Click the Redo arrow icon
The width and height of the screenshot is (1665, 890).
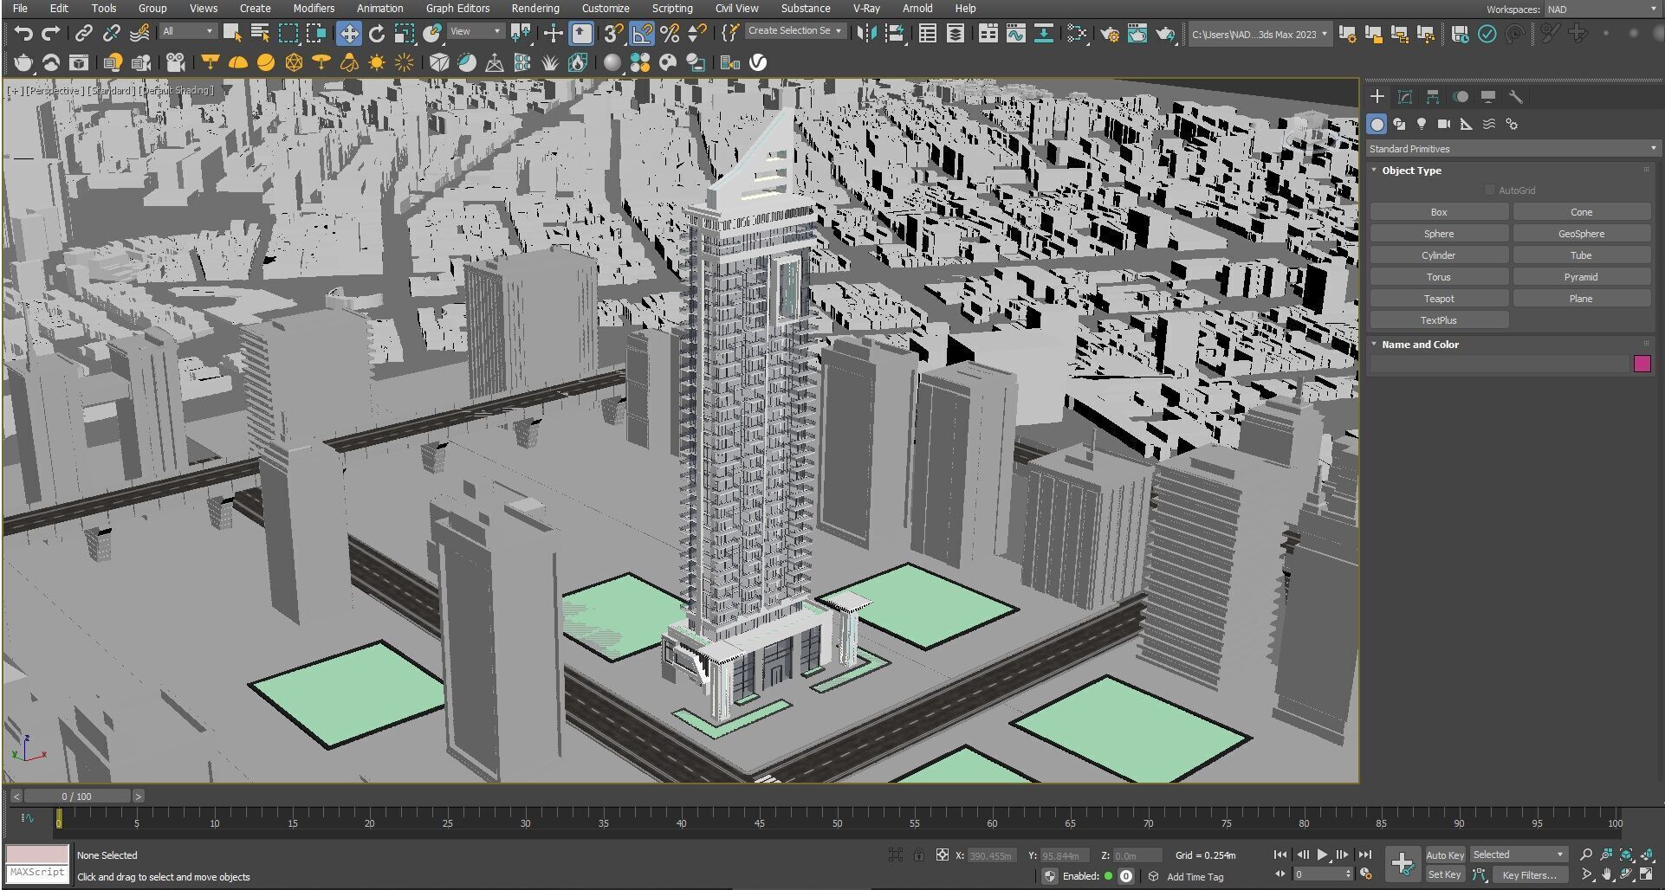tap(51, 34)
